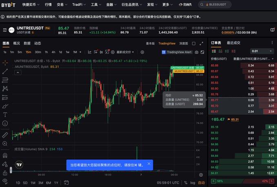Change candlestick chart type

click(x=102, y=52)
